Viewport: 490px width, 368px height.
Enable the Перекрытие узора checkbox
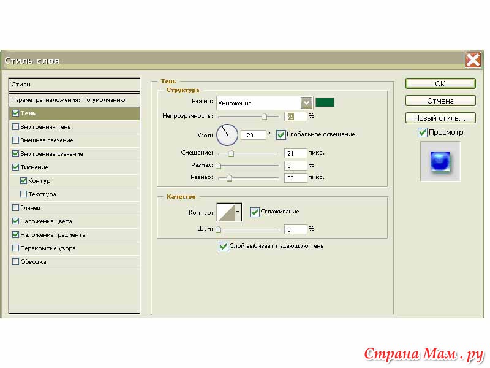click(x=15, y=248)
